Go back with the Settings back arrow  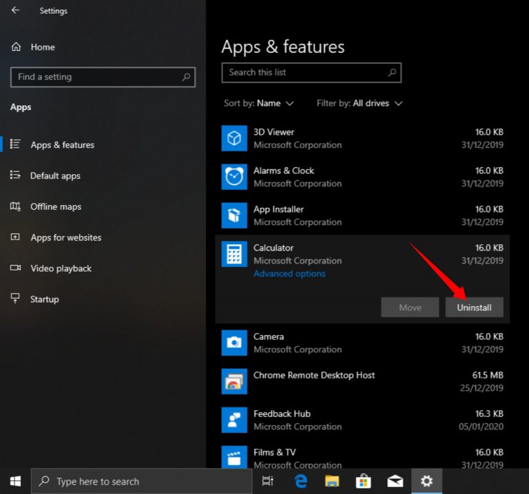point(16,10)
